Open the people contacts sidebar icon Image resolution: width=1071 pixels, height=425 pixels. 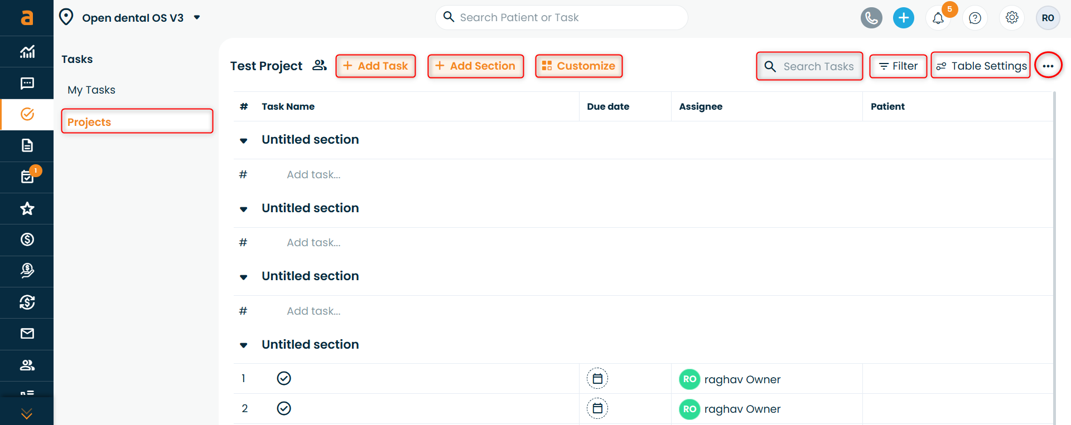pos(27,365)
